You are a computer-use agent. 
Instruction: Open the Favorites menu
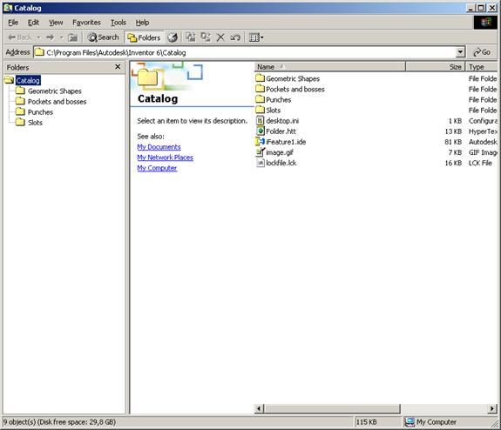pyautogui.click(x=86, y=23)
